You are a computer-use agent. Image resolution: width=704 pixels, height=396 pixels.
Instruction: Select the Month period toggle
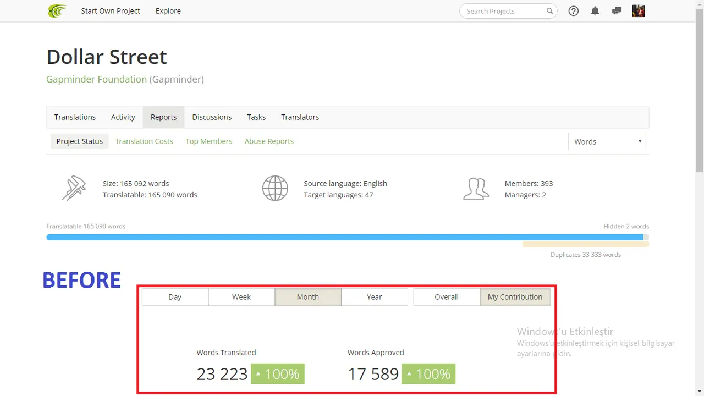click(x=308, y=297)
